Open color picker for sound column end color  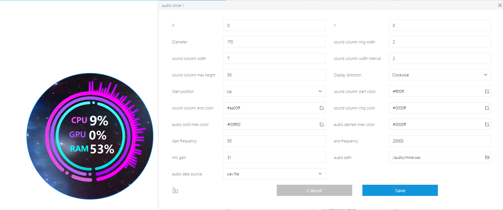(322, 108)
